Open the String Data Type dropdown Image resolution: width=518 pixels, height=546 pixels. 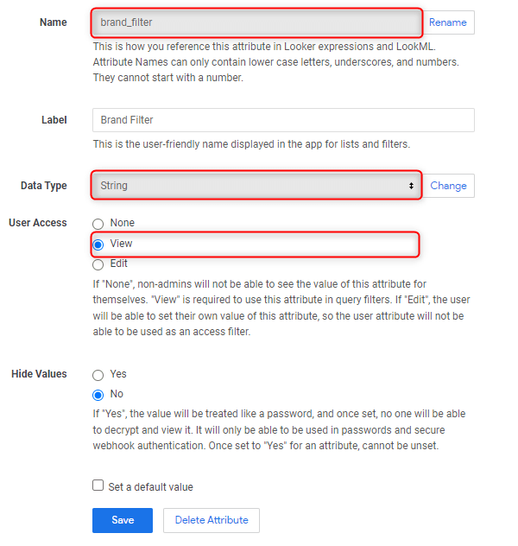256,185
